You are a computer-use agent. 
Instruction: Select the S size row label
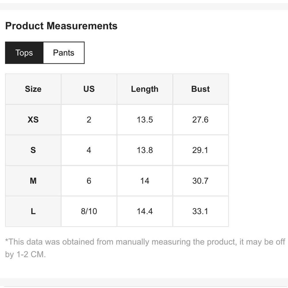point(33,150)
